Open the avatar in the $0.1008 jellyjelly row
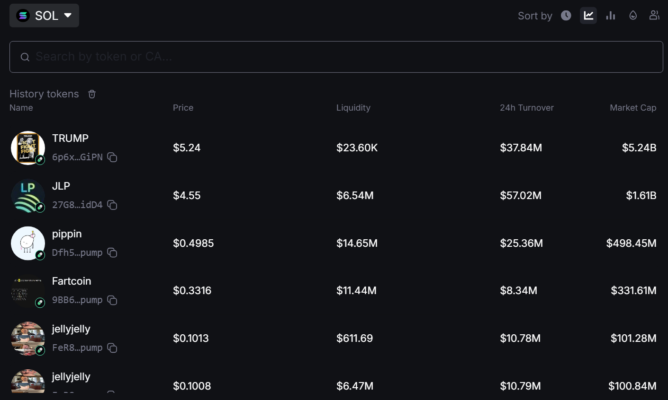 click(28, 381)
